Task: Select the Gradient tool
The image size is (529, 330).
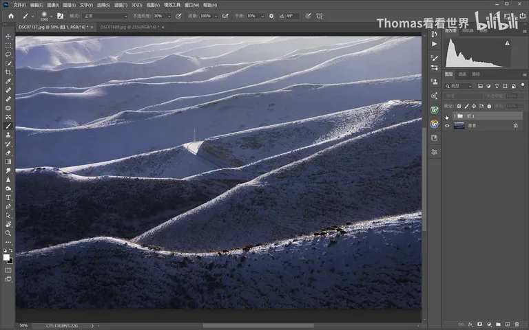Action: [8, 162]
